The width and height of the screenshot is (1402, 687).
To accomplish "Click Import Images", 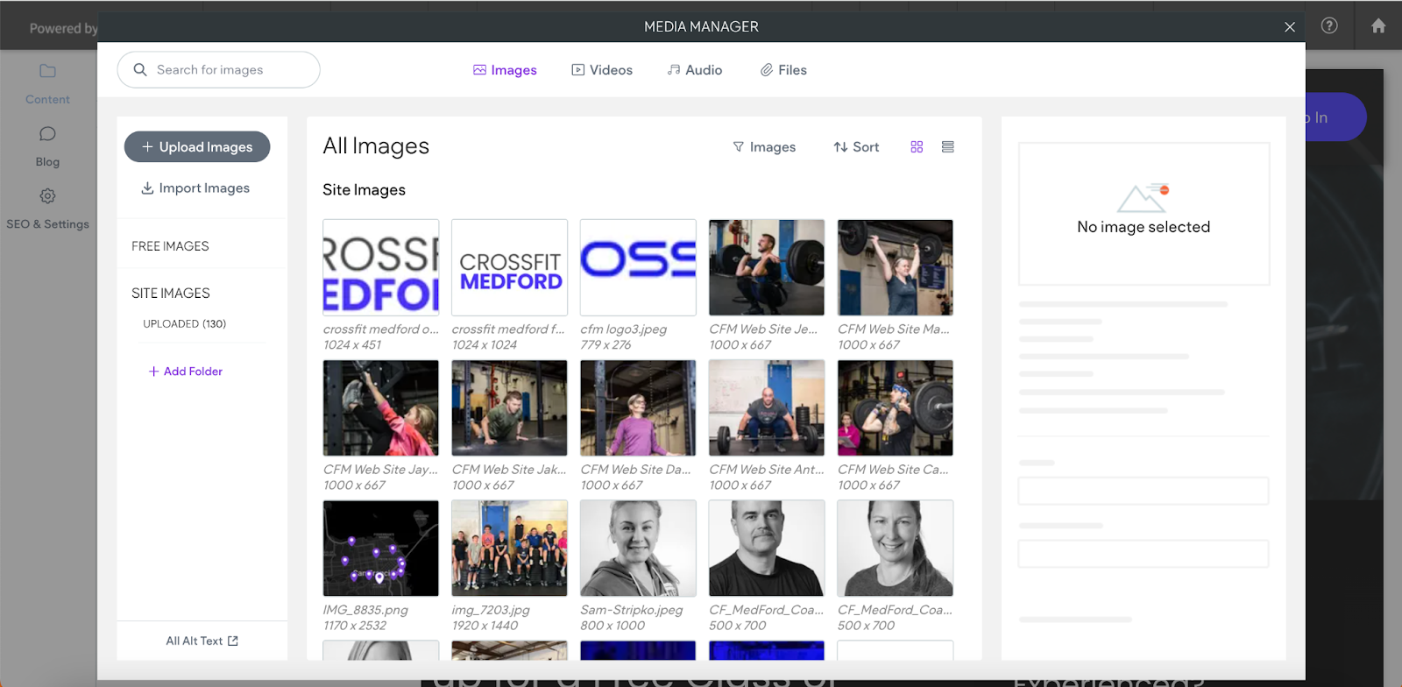I will click(x=195, y=188).
